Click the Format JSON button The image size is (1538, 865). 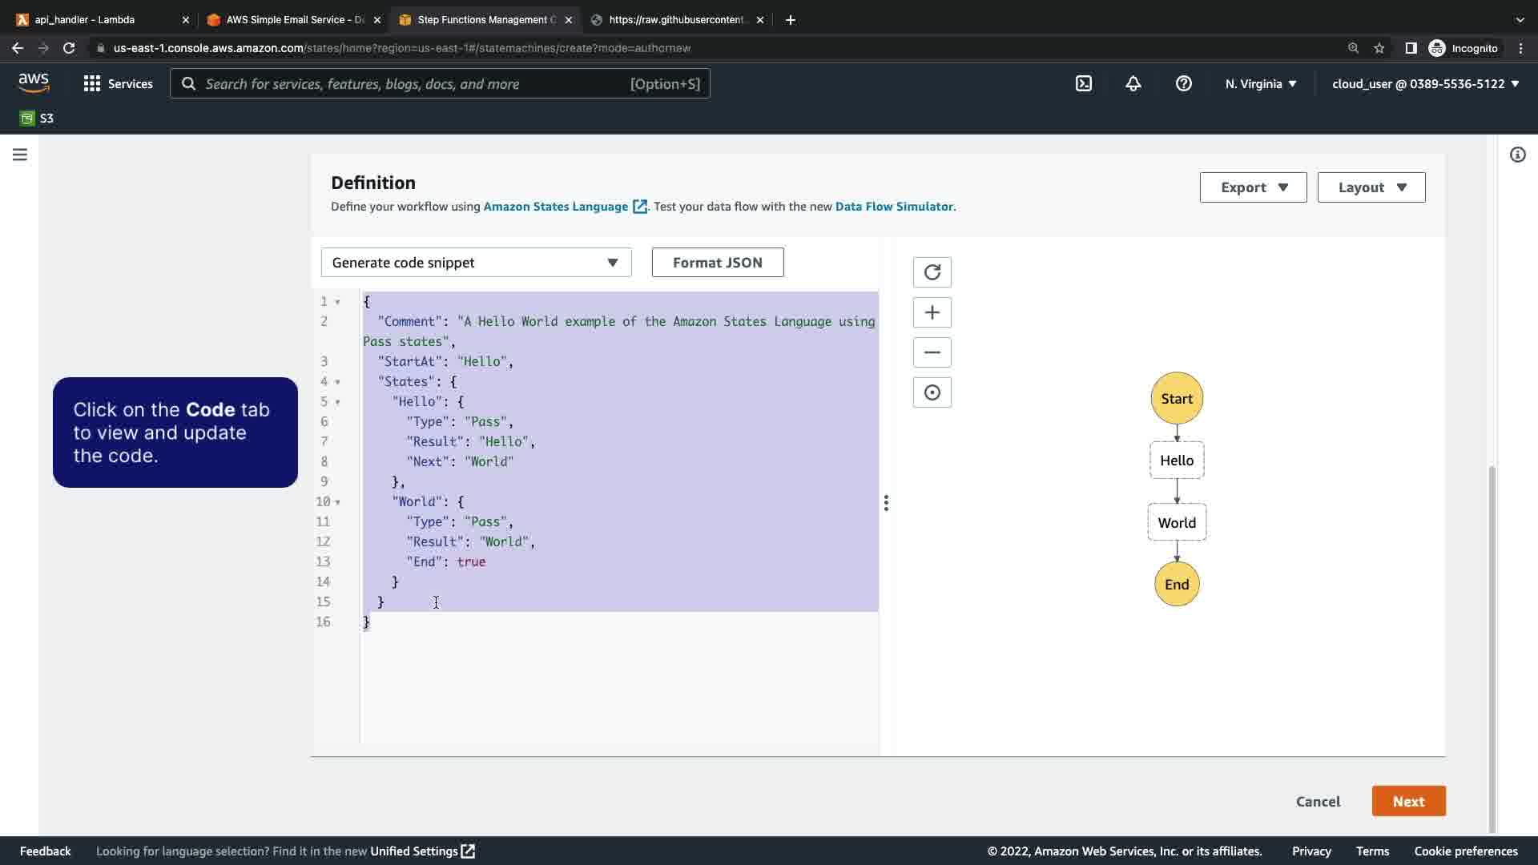point(717,263)
